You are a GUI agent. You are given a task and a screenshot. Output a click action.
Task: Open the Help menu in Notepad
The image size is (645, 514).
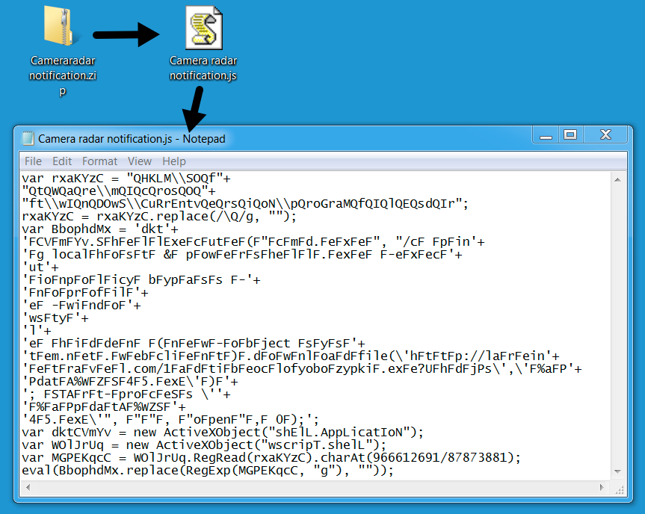pos(174,161)
